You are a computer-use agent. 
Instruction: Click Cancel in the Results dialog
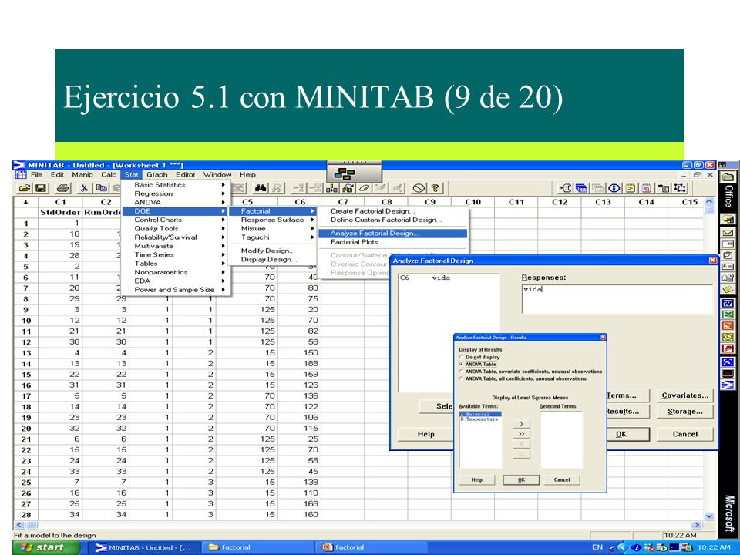[x=562, y=479]
